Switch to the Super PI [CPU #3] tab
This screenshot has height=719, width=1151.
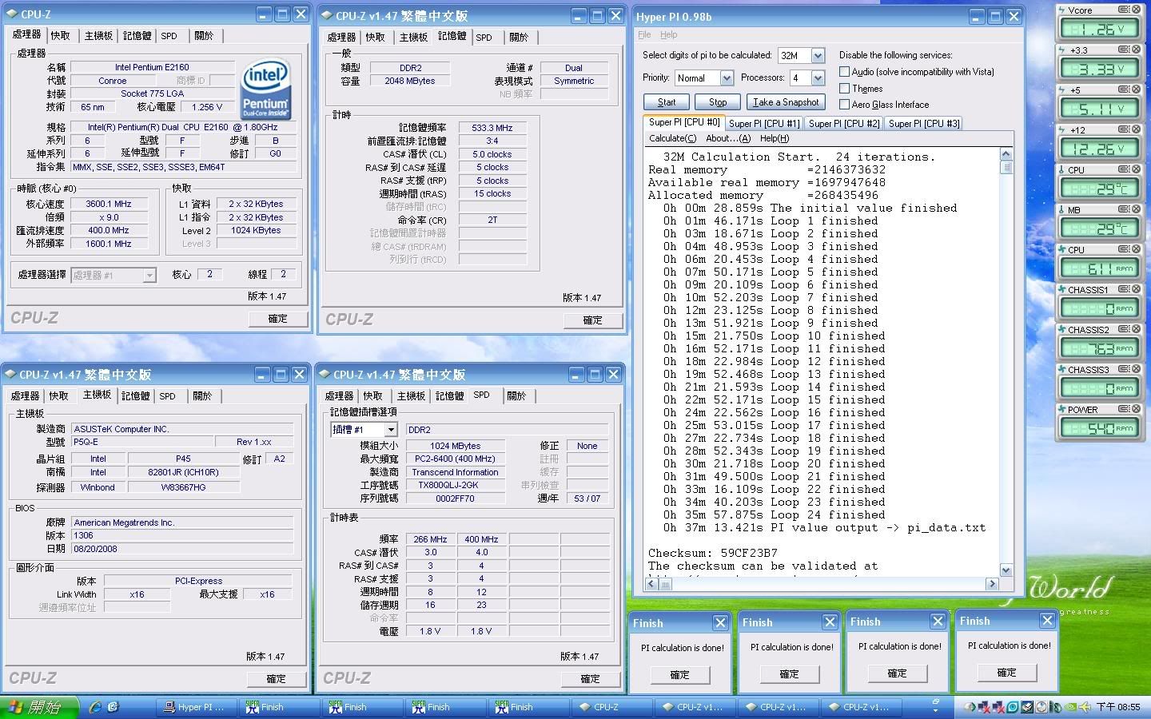923,124
